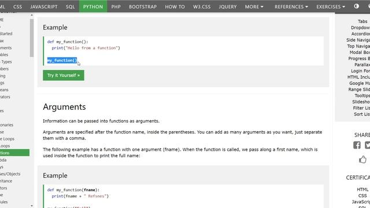Open the MORE dropdown menu
This screenshot has width=370, height=208.
point(254,6)
